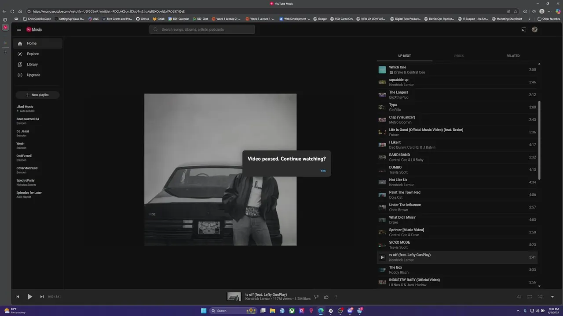Click the player bar album thumbnail

pyautogui.click(x=234, y=297)
